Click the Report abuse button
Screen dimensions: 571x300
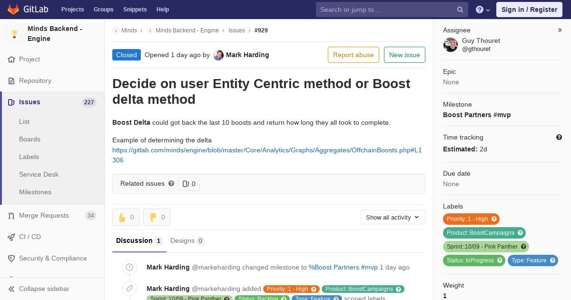[x=354, y=55]
